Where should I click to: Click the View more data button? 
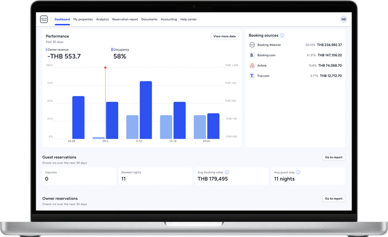coord(224,36)
